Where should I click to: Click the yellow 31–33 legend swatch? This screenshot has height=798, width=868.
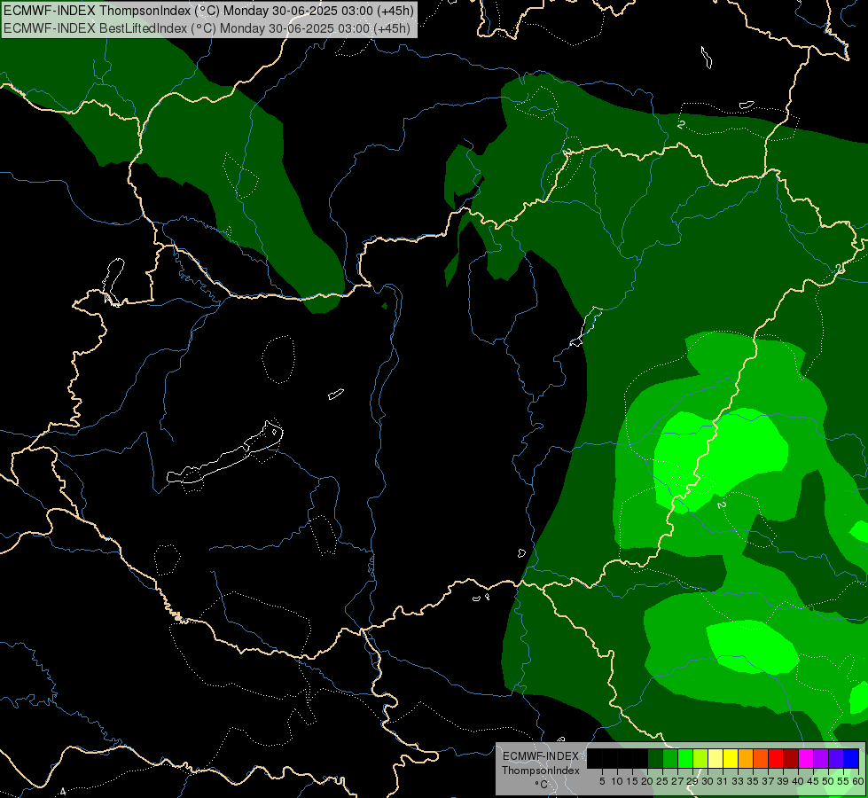click(x=731, y=758)
